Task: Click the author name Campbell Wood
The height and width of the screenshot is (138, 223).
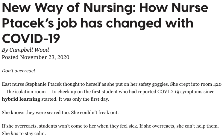Action: (x=29, y=50)
